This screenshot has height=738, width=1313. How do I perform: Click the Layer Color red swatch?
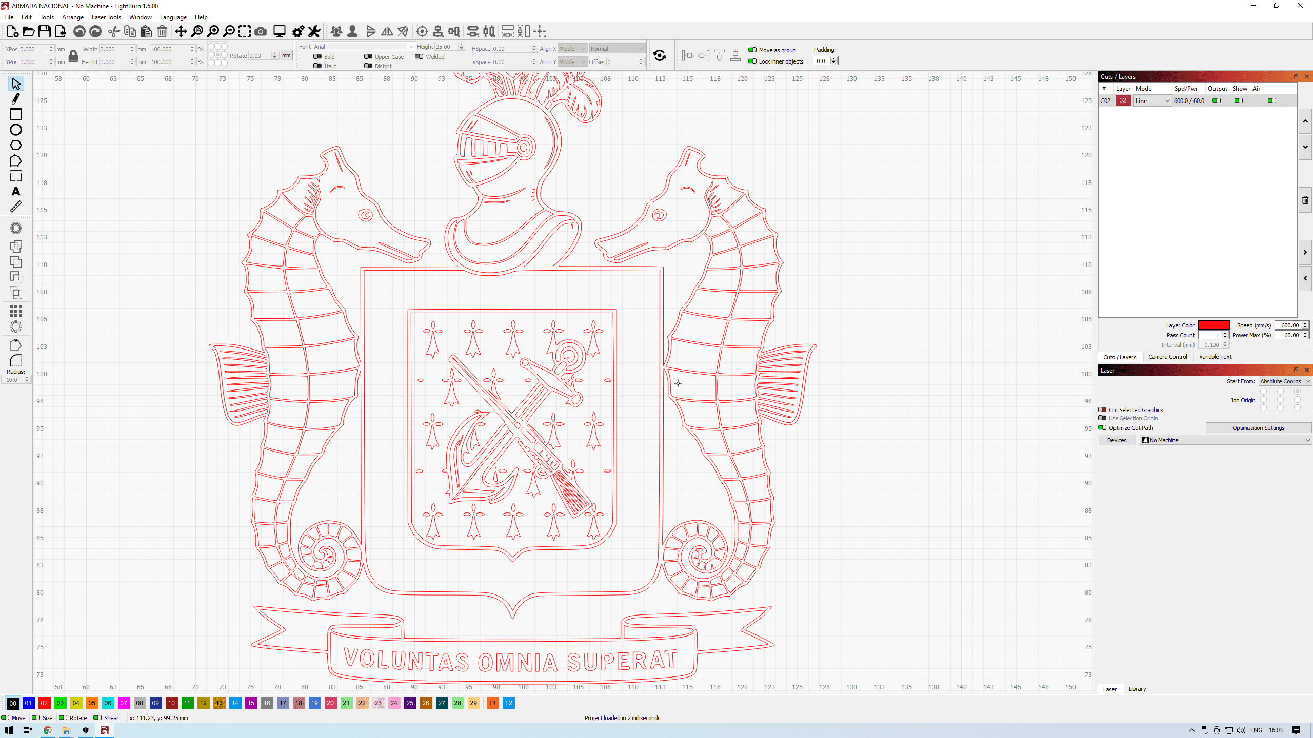[1213, 325]
